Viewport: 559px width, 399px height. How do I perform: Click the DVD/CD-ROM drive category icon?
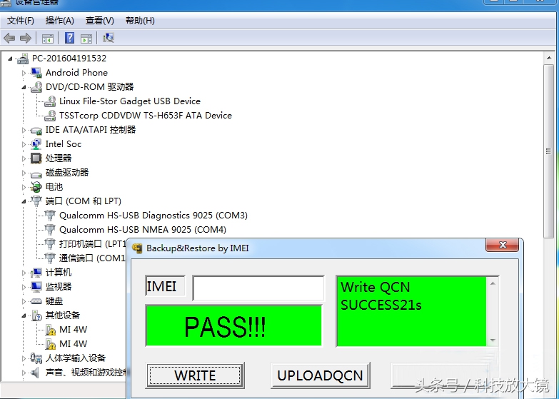(36, 87)
